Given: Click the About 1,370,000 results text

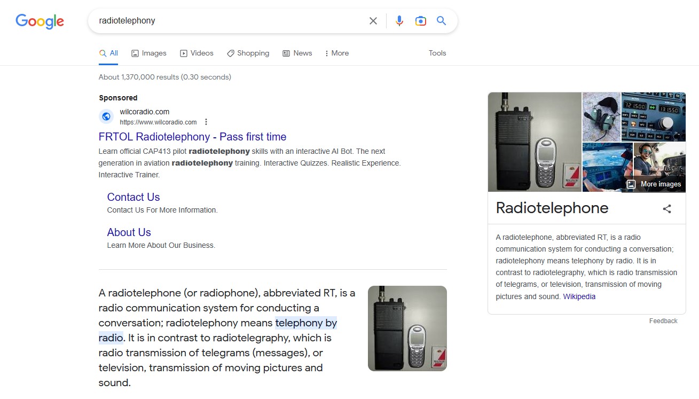Looking at the screenshot, I should [x=165, y=77].
